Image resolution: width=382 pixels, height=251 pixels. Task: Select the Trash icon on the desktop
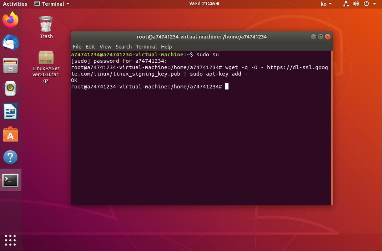coord(46,27)
